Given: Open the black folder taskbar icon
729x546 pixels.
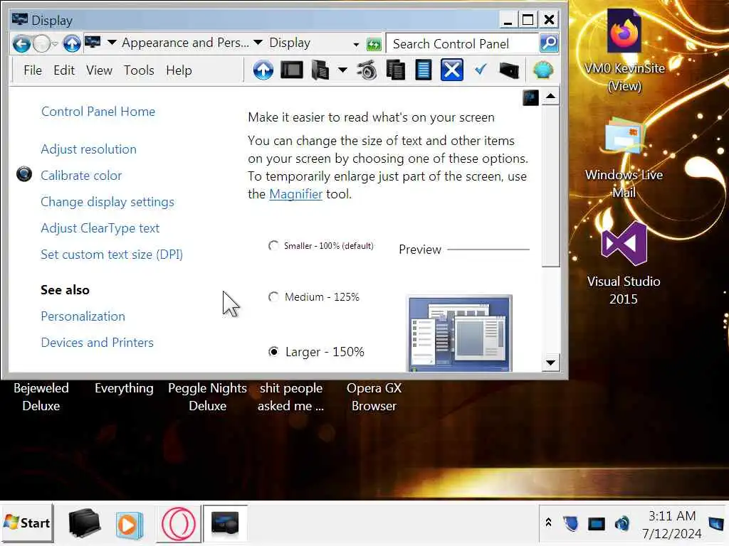Looking at the screenshot, I should 84,523.
